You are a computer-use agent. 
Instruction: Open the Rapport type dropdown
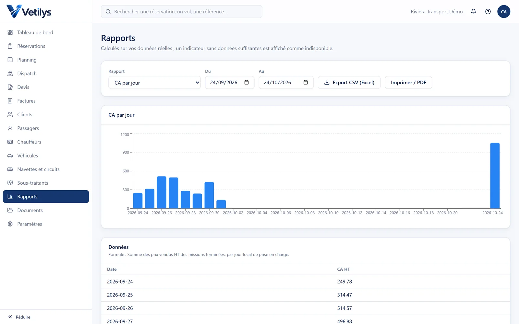154,83
